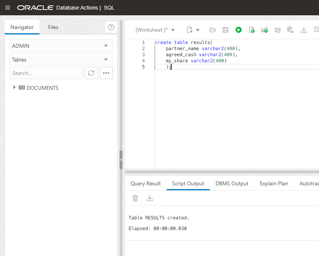Open the ADMIN schema dropdown

(x=61, y=46)
